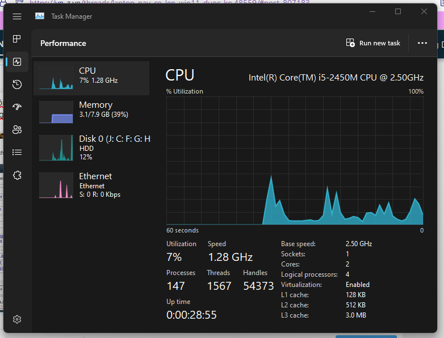Click the 128 KB L1 cache value
The width and height of the screenshot is (444, 338).
[x=355, y=295]
